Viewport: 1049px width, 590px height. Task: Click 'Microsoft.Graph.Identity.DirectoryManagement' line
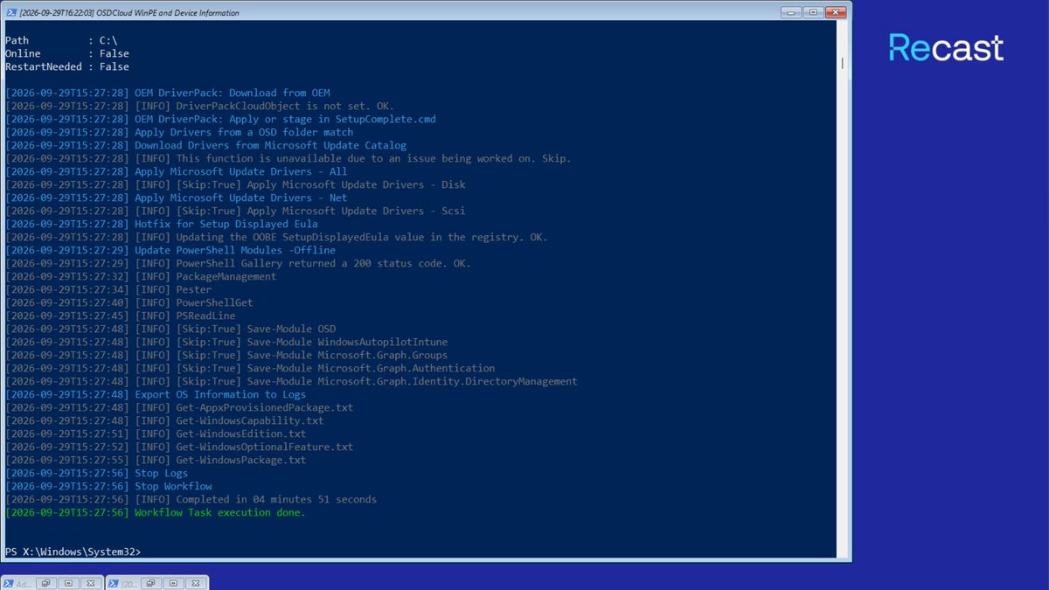point(291,381)
